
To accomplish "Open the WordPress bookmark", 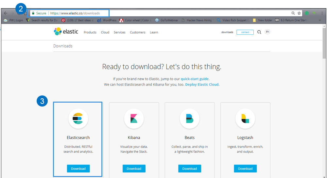I will click(x=107, y=20).
